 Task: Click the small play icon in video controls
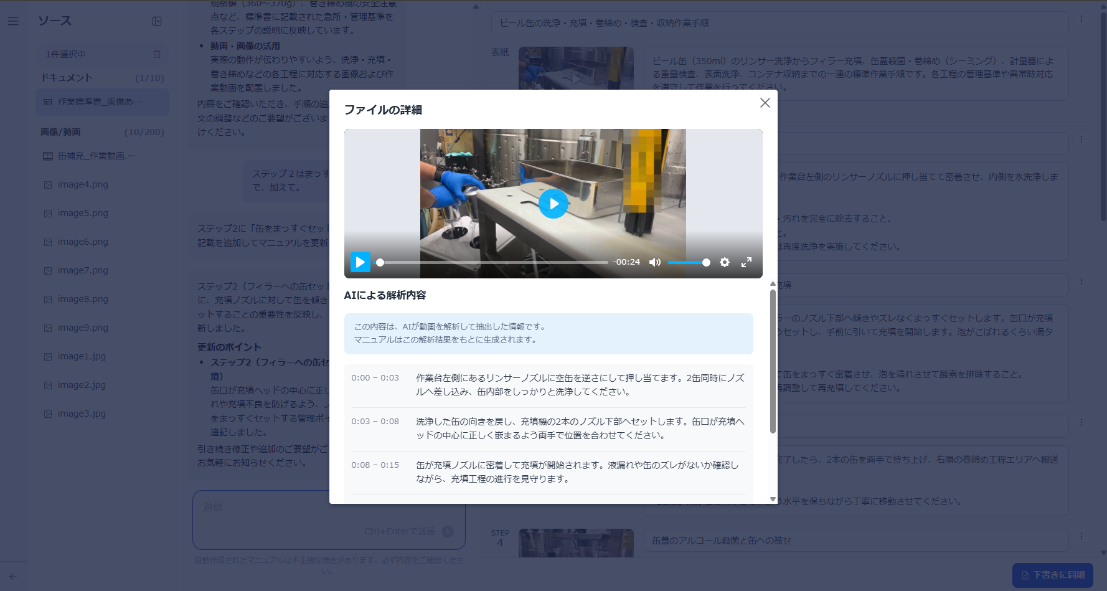360,262
